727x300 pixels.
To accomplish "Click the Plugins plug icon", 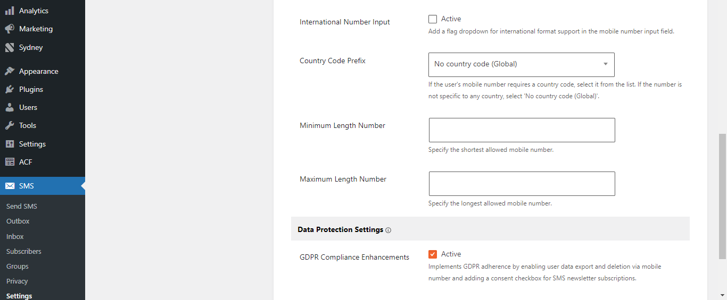I will pyautogui.click(x=10, y=89).
